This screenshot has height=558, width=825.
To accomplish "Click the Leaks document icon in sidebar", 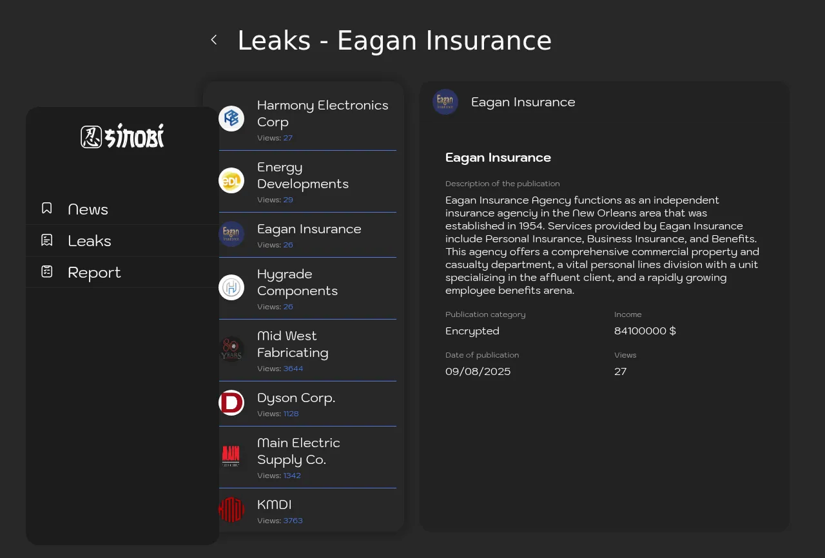I will pyautogui.click(x=47, y=240).
